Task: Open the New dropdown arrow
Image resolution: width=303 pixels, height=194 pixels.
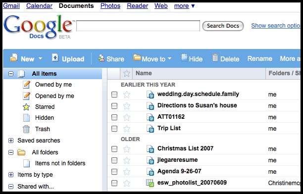Action: click(40, 58)
